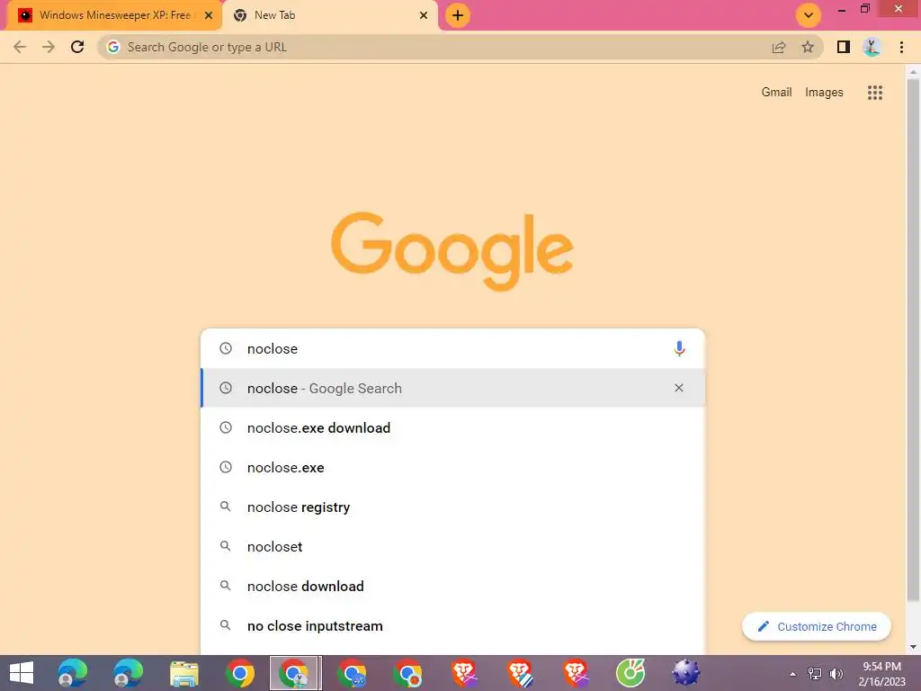This screenshot has height=691, width=921.
Task: Open a new tab with the plus button
Action: click(x=458, y=15)
